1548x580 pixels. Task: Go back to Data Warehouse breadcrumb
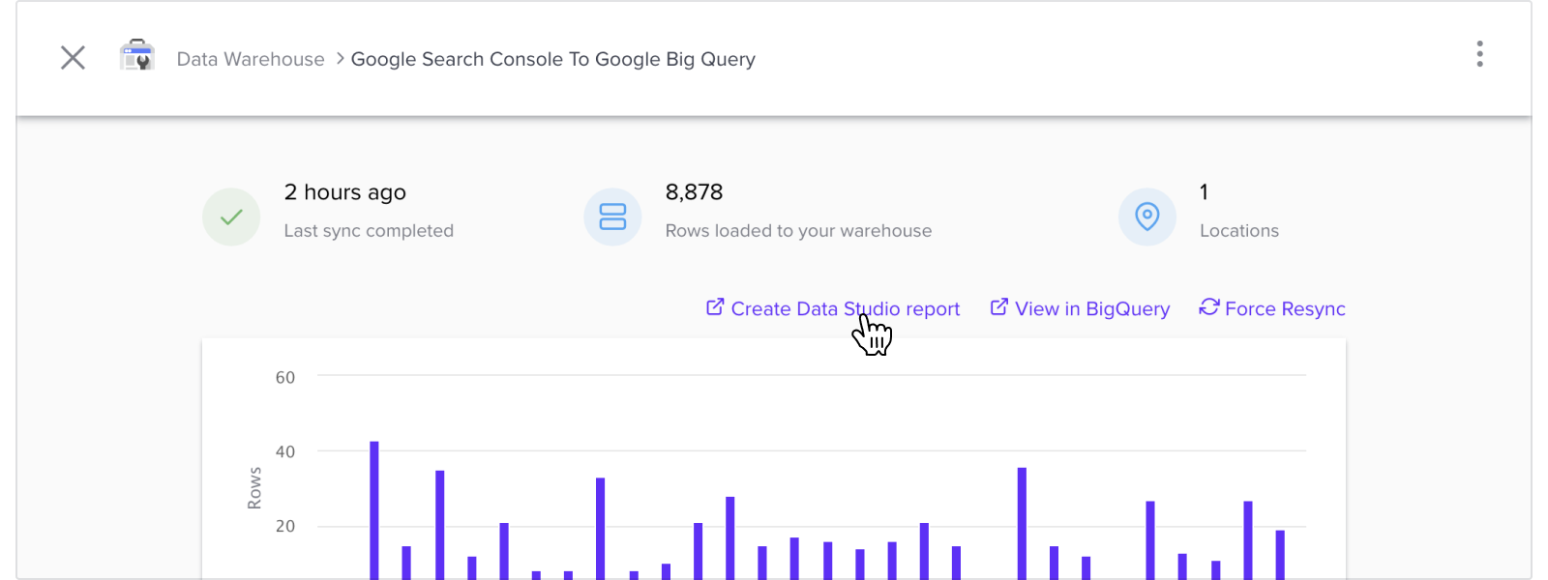point(251,59)
